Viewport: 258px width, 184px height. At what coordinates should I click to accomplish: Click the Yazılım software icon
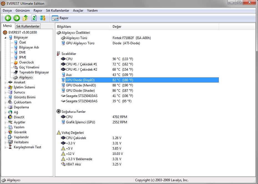[x=10, y=127]
